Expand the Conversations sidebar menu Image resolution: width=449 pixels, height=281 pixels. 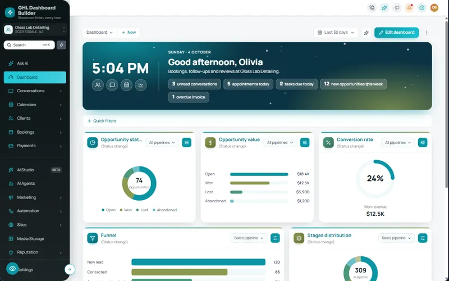(35, 91)
